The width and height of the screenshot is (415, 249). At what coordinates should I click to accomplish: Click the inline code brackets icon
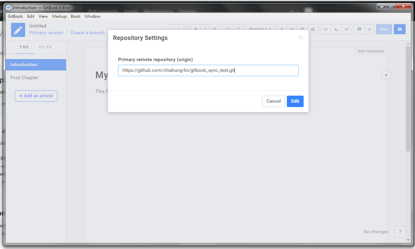325,29
